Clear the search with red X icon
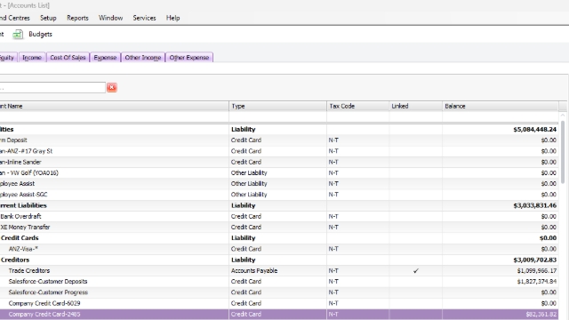 112,87
